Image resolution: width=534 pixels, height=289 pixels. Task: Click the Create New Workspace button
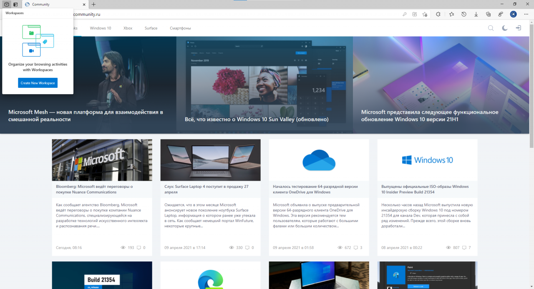point(38,83)
